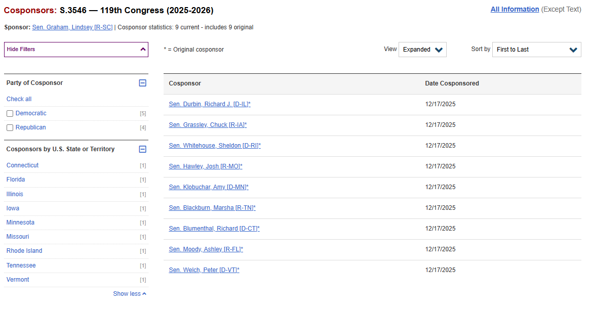Open Sen. Durbin, Richard J. profile

(x=209, y=104)
